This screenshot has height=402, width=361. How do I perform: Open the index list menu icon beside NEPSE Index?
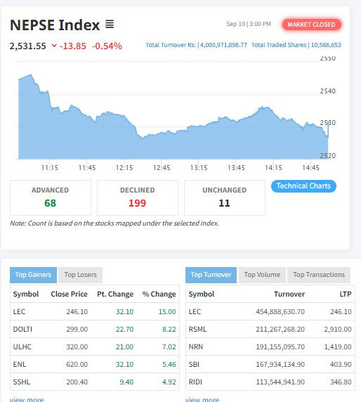tap(110, 25)
